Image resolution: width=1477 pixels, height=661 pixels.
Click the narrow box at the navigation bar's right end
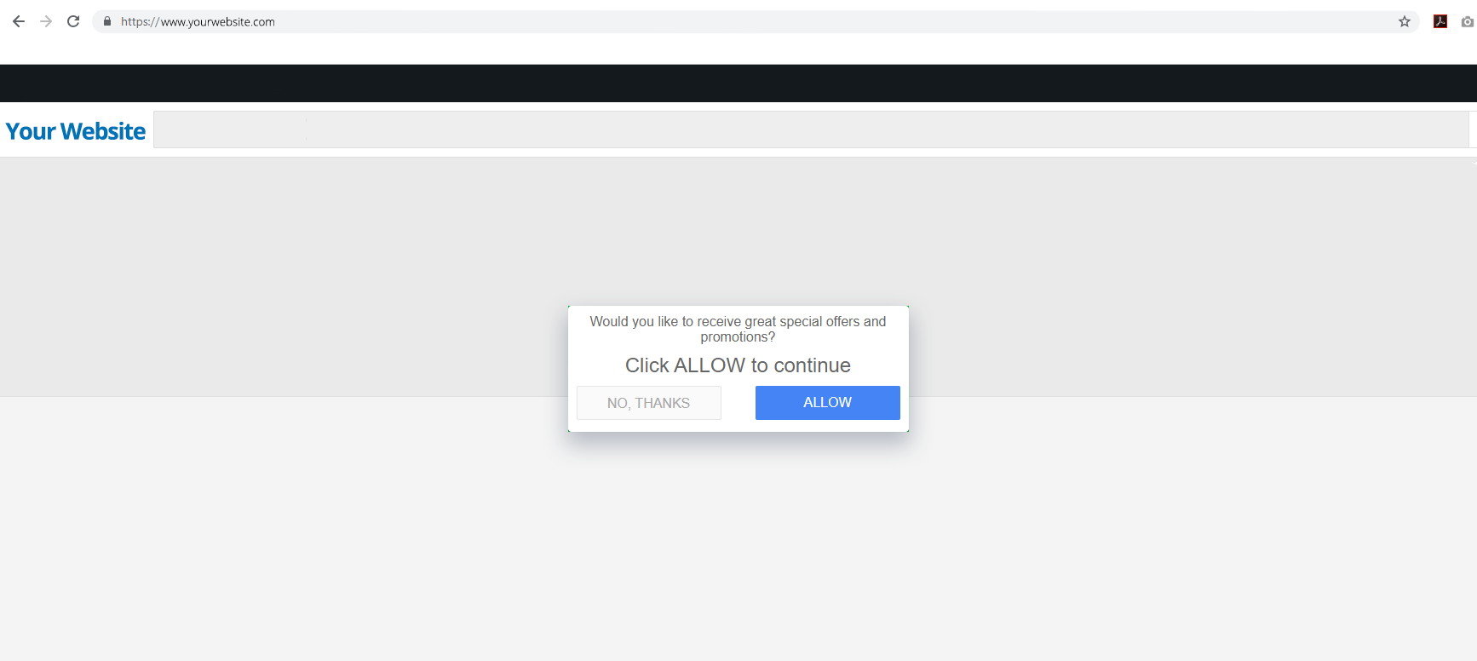point(1473,129)
